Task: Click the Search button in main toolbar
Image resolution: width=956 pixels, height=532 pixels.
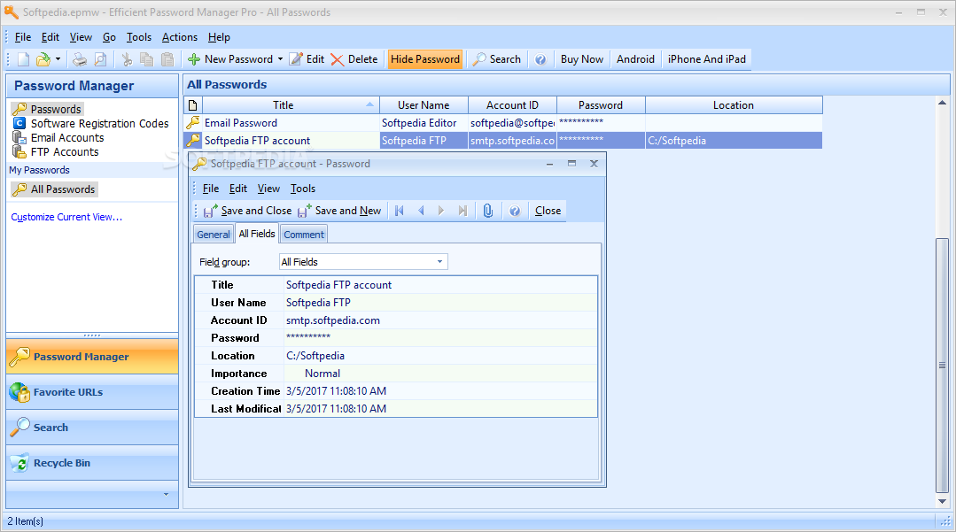Action: coord(498,59)
